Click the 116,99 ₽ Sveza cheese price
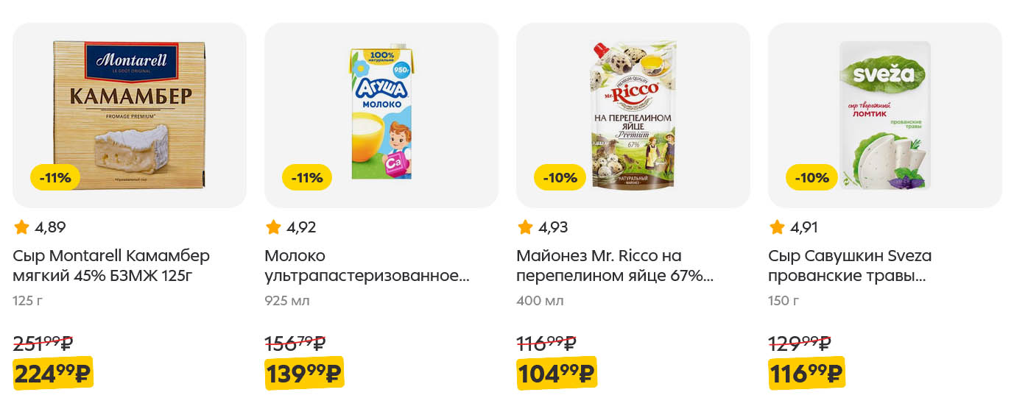The image size is (1014, 395). coord(806,374)
